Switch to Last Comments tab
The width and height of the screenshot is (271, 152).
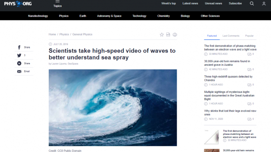click(x=231, y=36)
